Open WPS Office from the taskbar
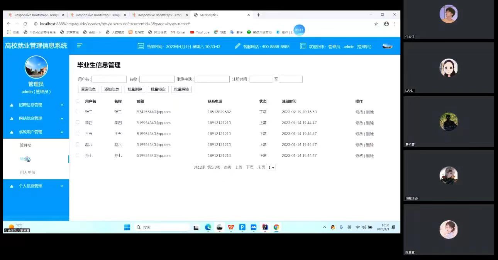This screenshot has width=498, height=260. (x=231, y=227)
